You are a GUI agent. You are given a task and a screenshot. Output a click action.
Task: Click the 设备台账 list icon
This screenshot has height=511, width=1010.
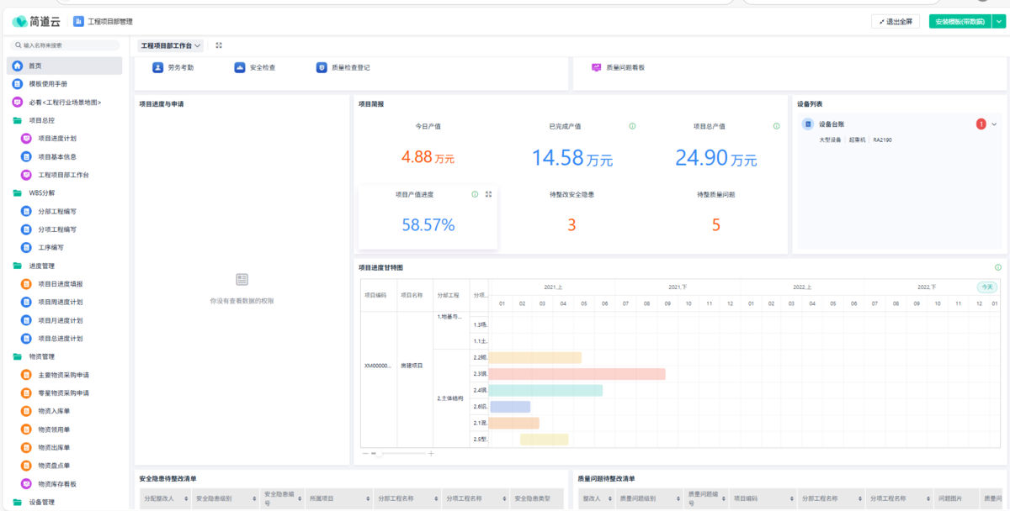coord(808,124)
